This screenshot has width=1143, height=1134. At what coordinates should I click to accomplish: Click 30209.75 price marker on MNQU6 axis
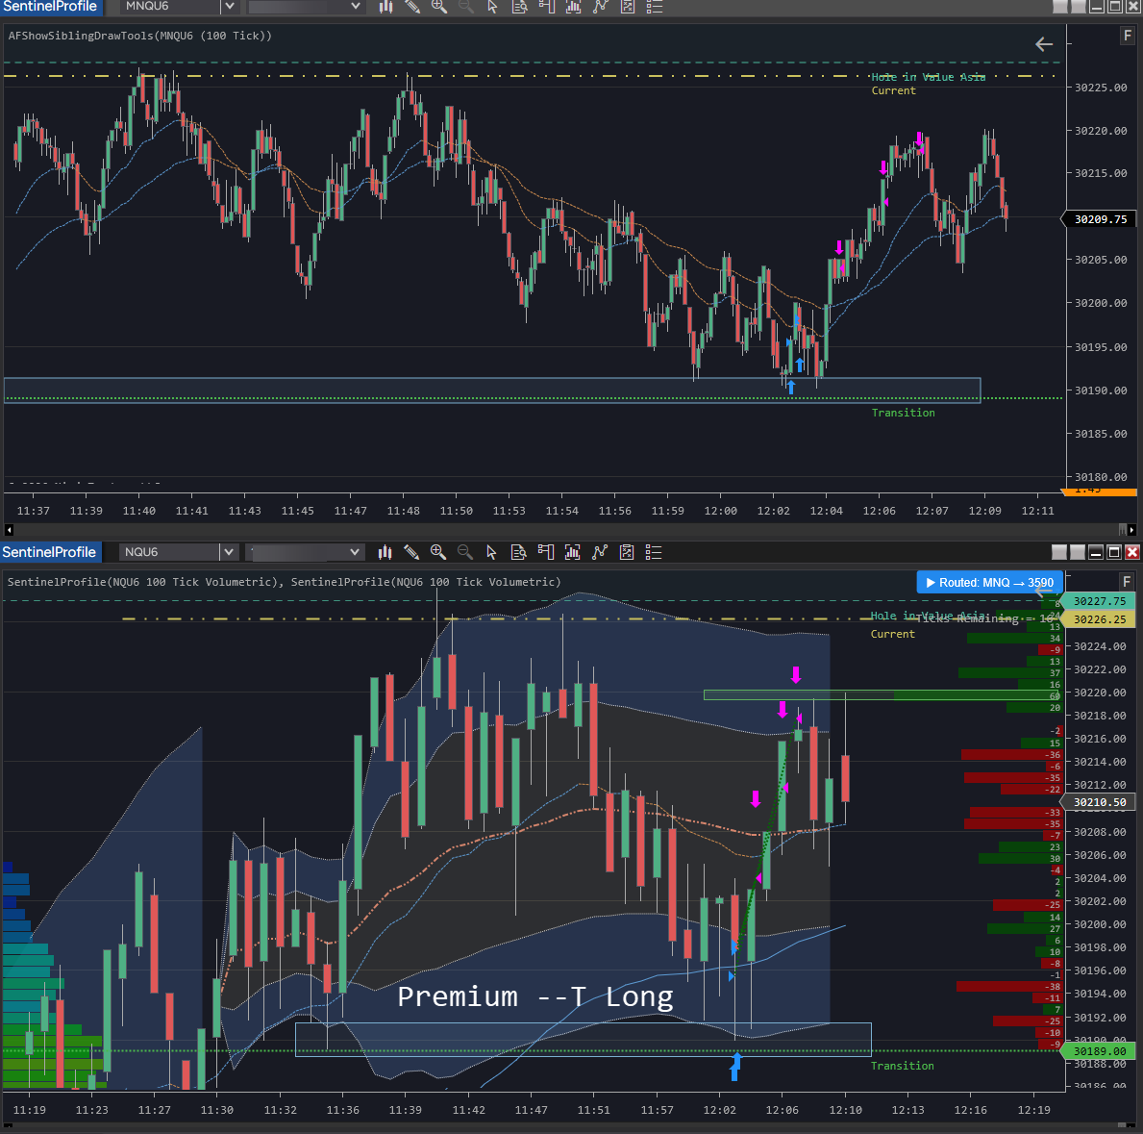point(1100,219)
